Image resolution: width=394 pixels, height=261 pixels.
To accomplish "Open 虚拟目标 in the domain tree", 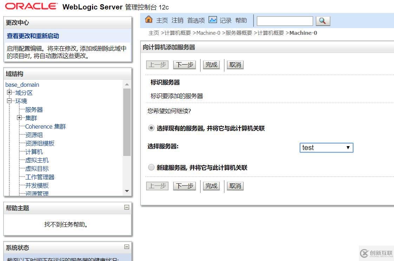I will 37,169.
